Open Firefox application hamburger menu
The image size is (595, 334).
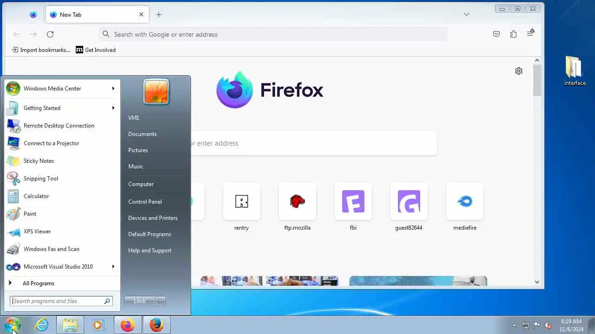coord(530,33)
